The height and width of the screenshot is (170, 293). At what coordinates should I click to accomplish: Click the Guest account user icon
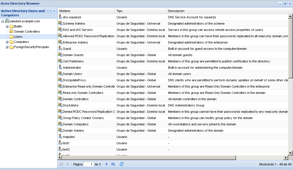[x=60, y=48]
